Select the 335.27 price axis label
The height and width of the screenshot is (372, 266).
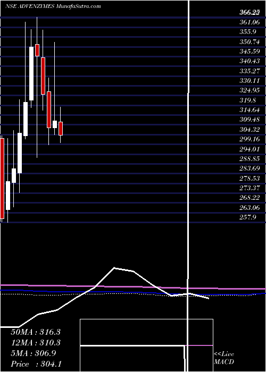(x=250, y=71)
